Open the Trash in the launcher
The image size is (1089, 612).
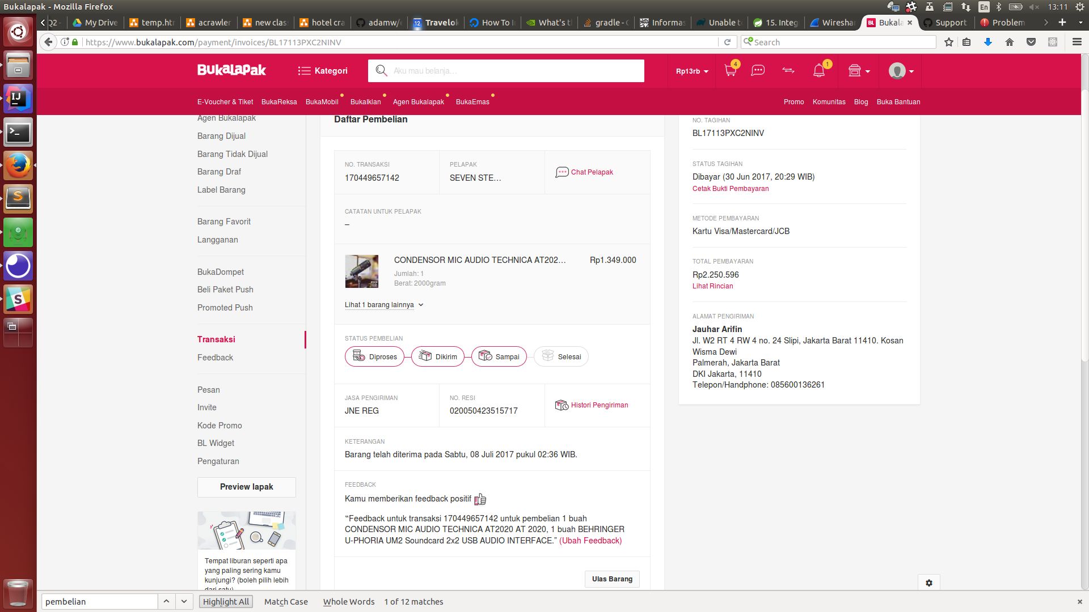[18, 593]
